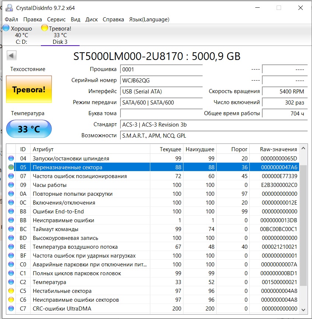This screenshot has width=312, height=319.
Task: Select the Неисправимые ошибки row name
Action: [x=63, y=220]
